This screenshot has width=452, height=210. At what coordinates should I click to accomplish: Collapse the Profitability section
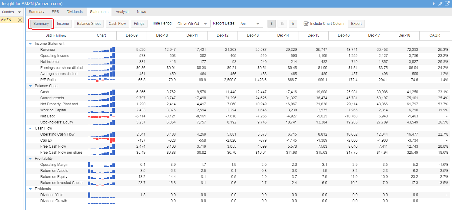[30, 159]
